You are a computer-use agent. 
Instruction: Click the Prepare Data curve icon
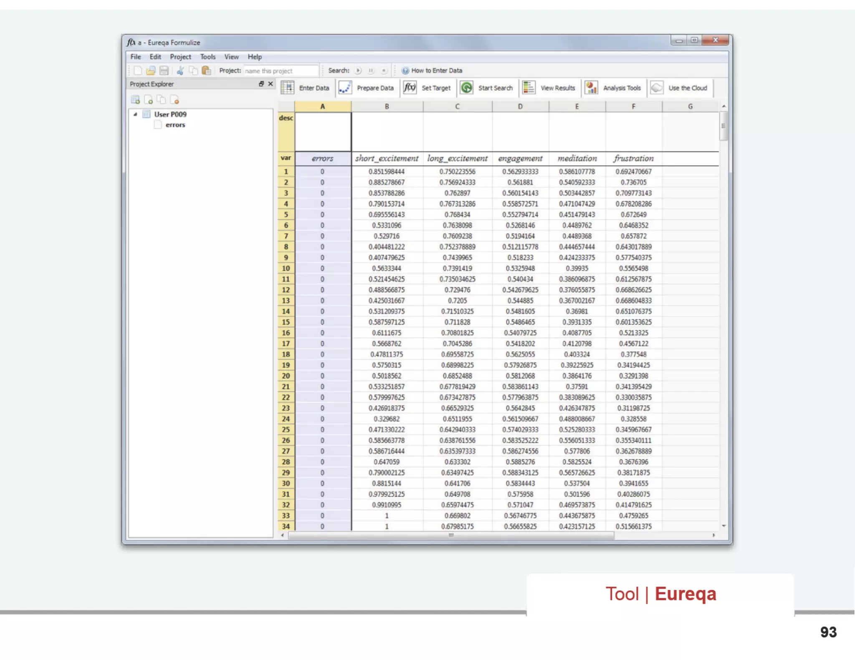coord(345,88)
